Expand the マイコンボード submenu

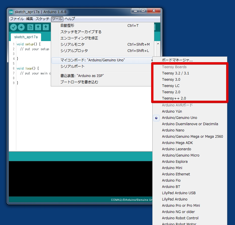102,60
